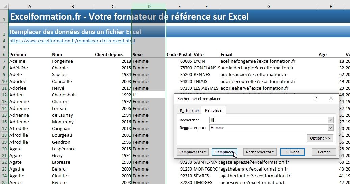The image size is (350, 184).
Task: Click the Ville header cell
Action: [206, 54]
